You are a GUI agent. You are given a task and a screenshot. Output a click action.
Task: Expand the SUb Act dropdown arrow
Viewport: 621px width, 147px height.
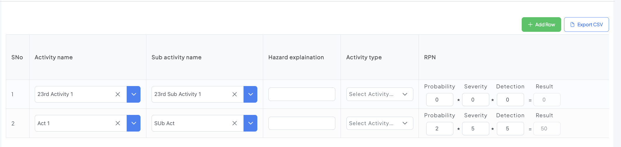point(250,123)
